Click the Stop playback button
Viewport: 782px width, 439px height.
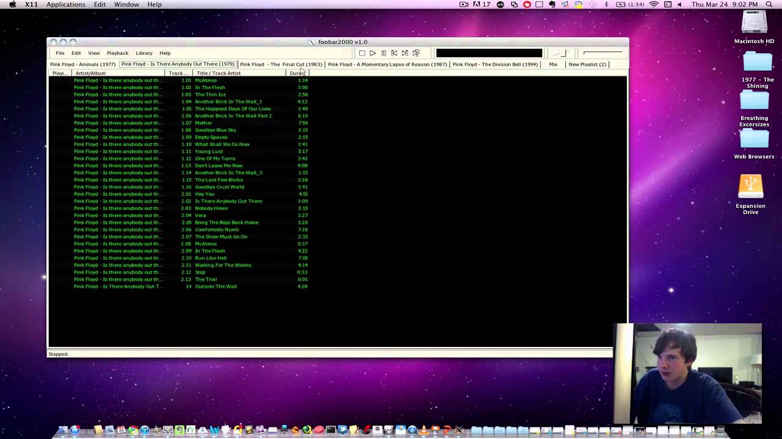point(362,53)
